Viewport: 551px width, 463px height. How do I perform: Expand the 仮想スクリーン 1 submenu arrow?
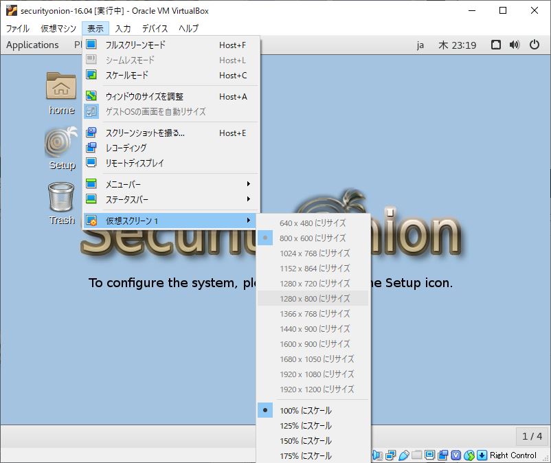click(x=249, y=221)
